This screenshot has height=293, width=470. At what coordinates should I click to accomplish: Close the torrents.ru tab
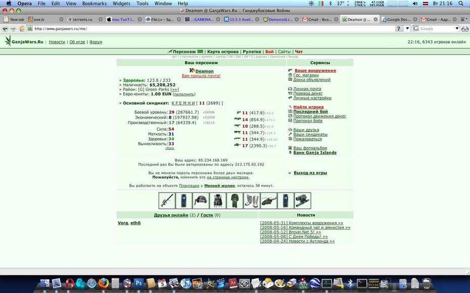click(x=101, y=20)
